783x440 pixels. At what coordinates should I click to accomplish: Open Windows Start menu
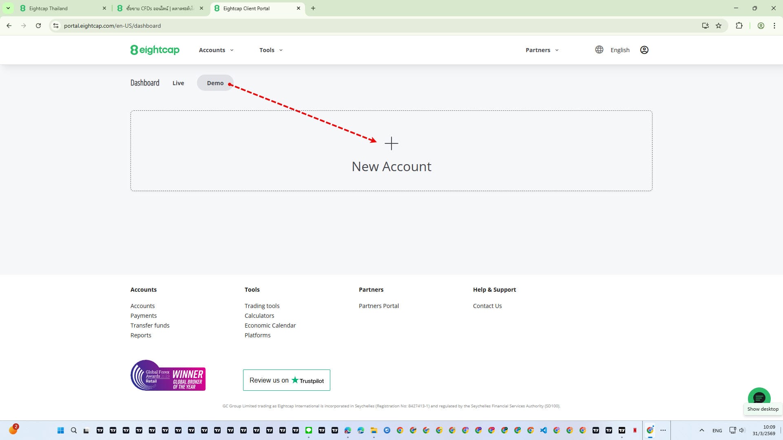click(61, 430)
